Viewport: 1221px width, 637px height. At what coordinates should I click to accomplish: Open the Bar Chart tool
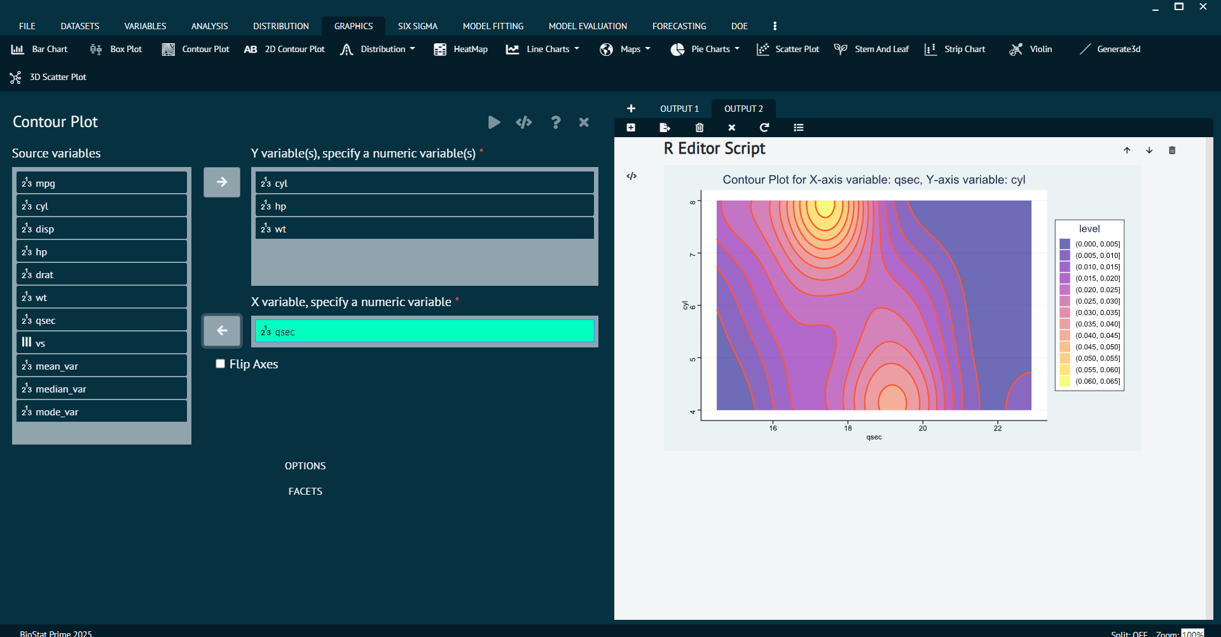pos(39,49)
